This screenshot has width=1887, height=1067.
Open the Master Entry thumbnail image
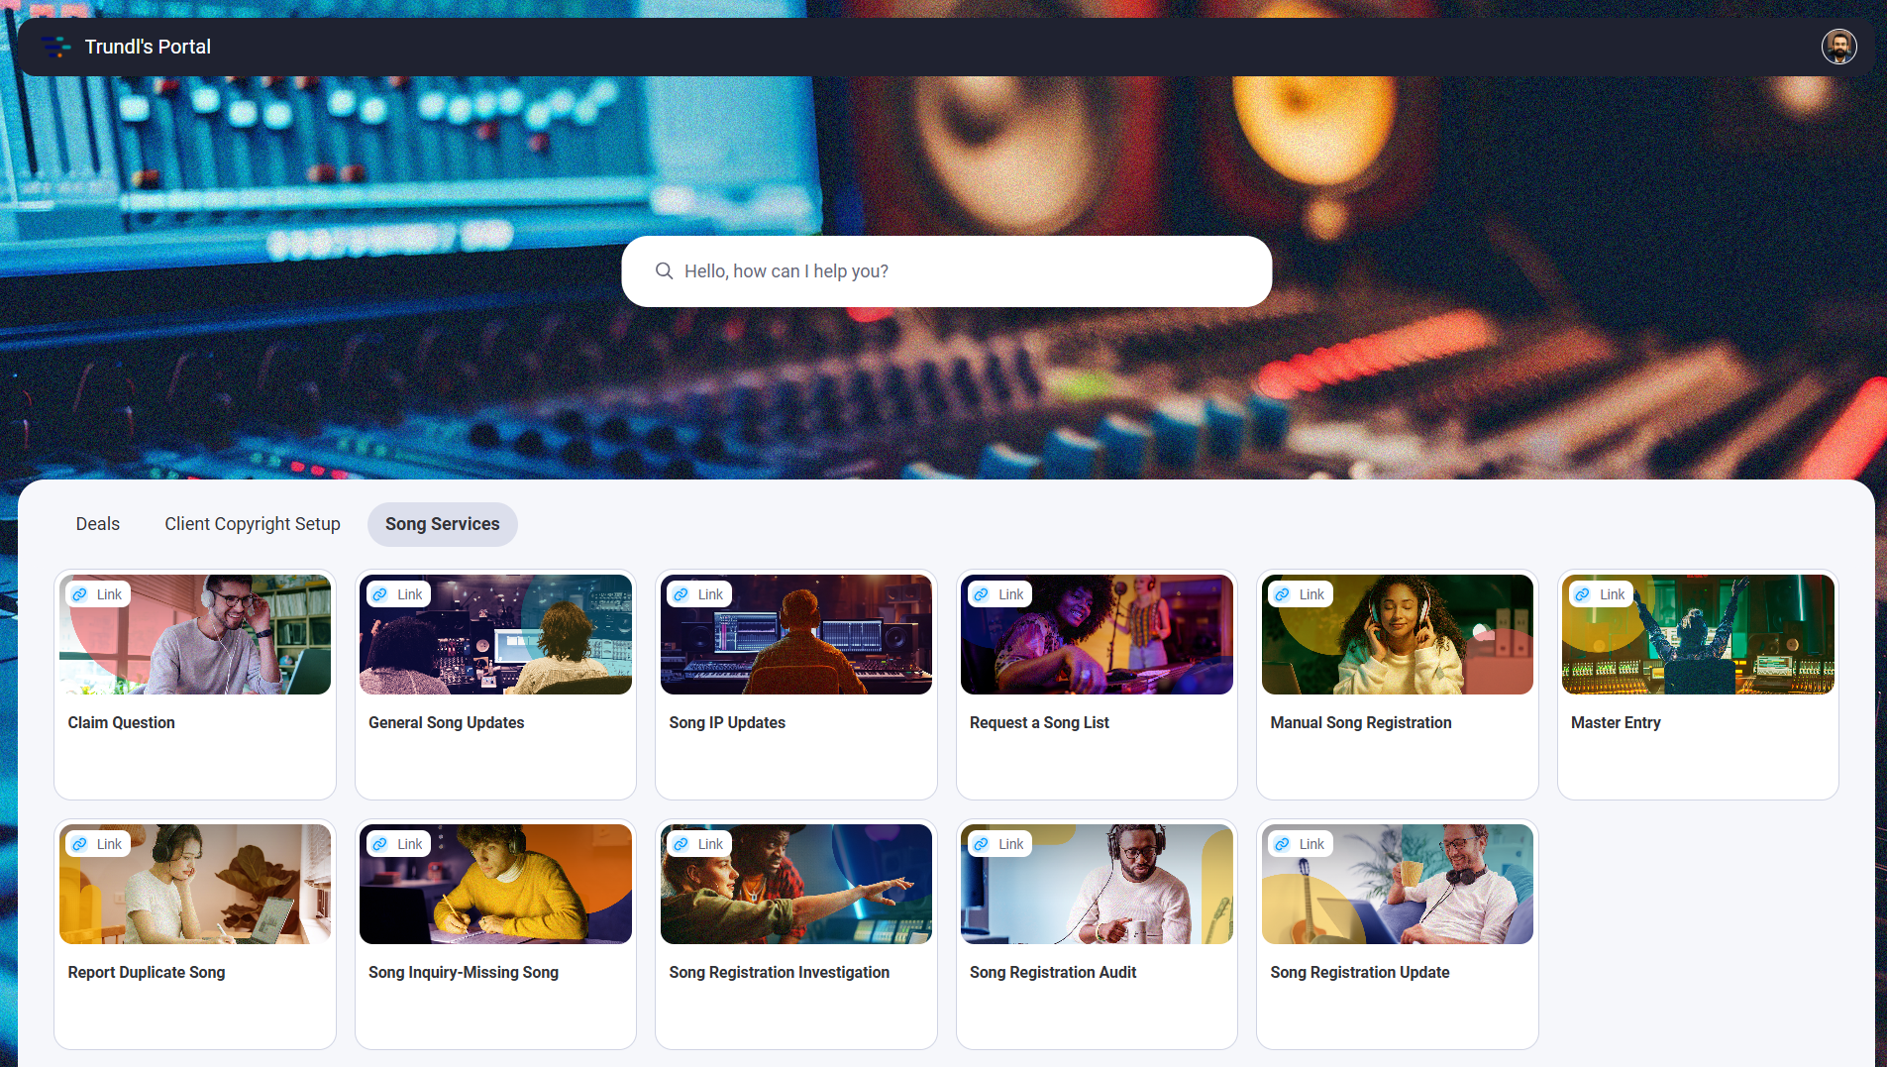pyautogui.click(x=1698, y=634)
